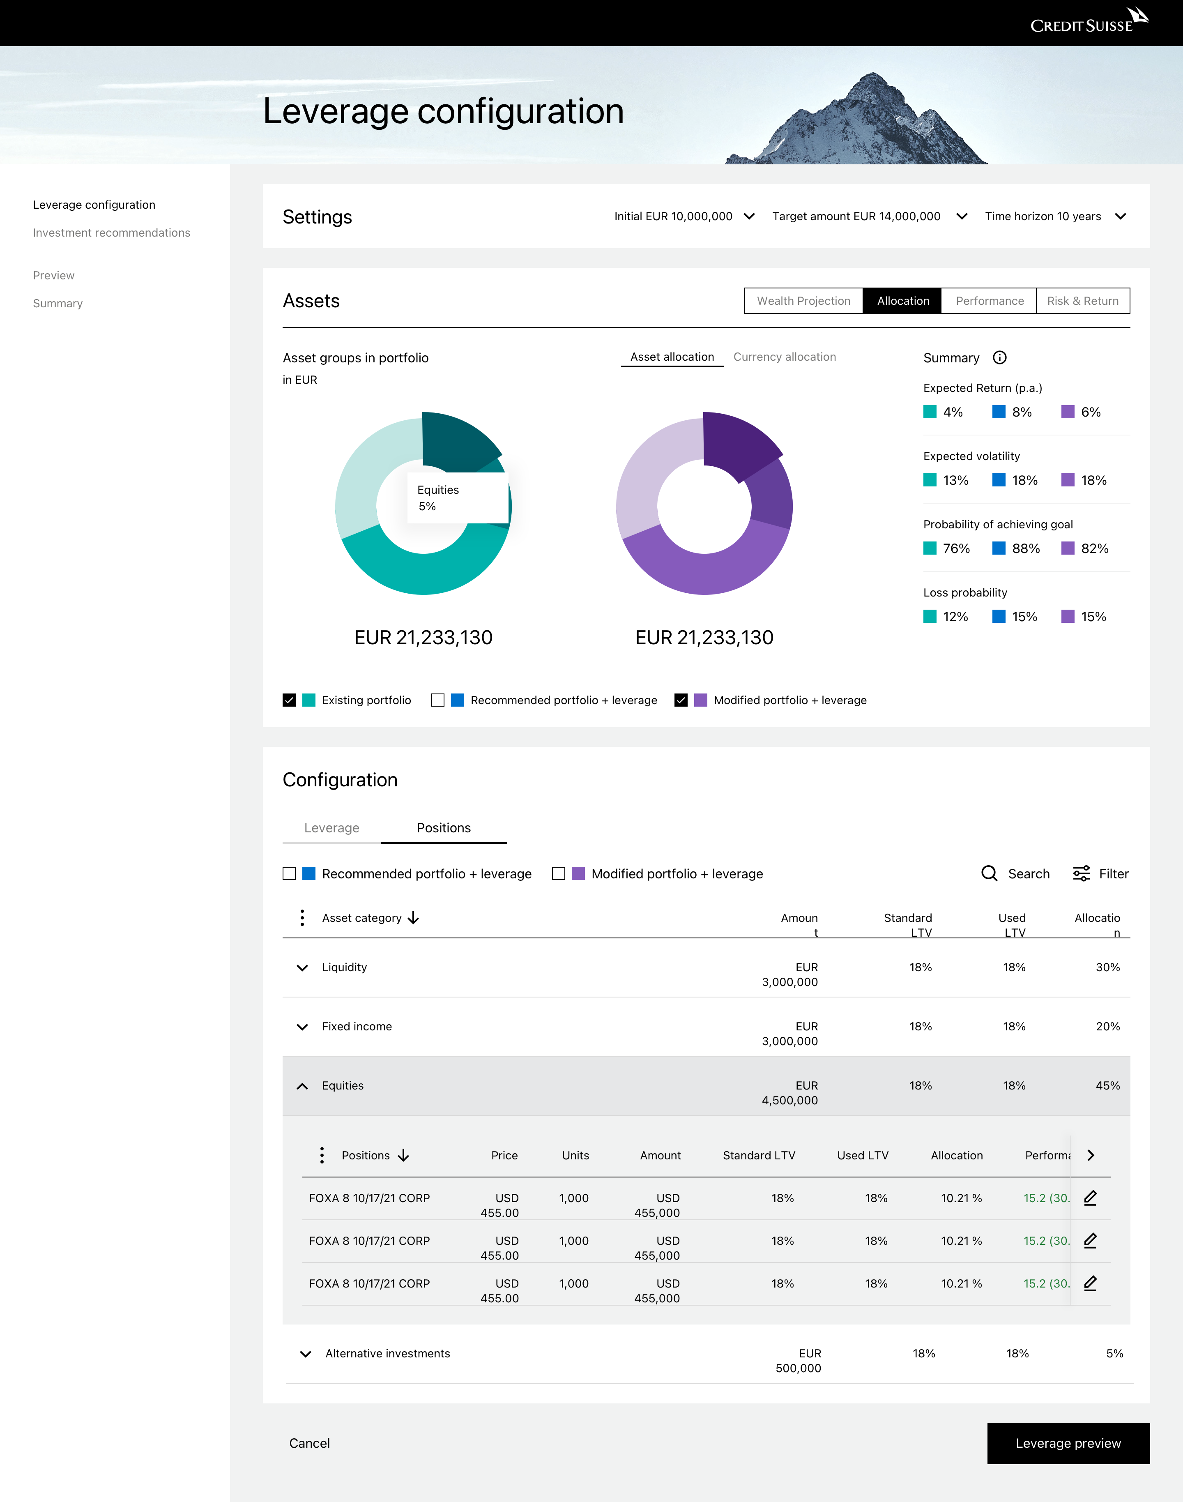Enable Recommended portfolio + leverage in Assets
Image resolution: width=1183 pixels, height=1502 pixels.
pyautogui.click(x=438, y=700)
